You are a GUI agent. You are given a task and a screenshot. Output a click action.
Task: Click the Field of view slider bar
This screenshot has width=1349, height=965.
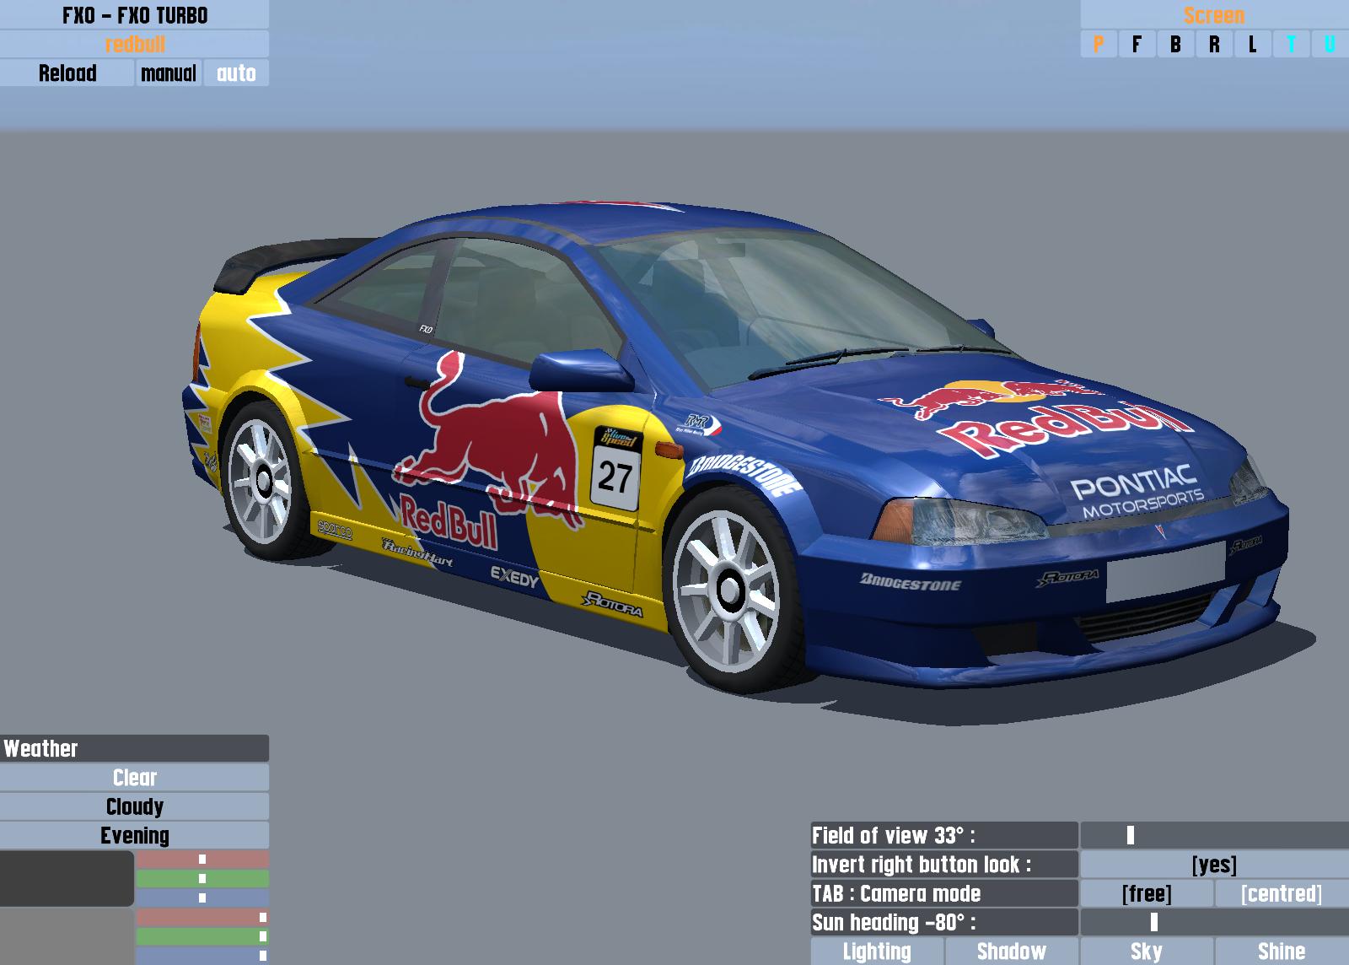1214,835
